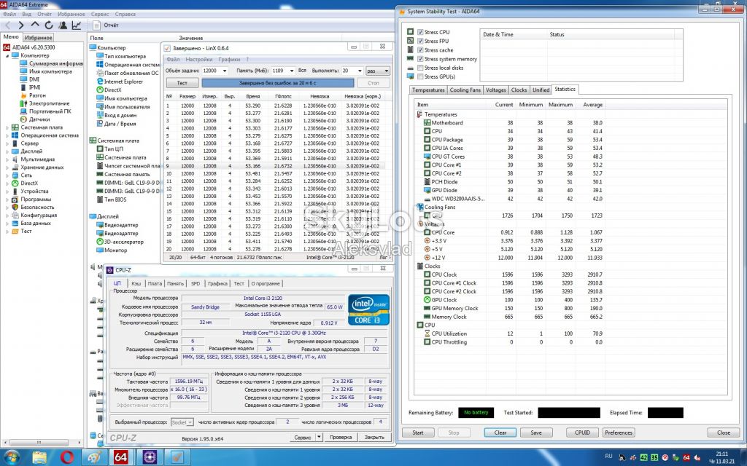
Task: Uncheck the Stress FPU checkbox
Action: coord(420,41)
